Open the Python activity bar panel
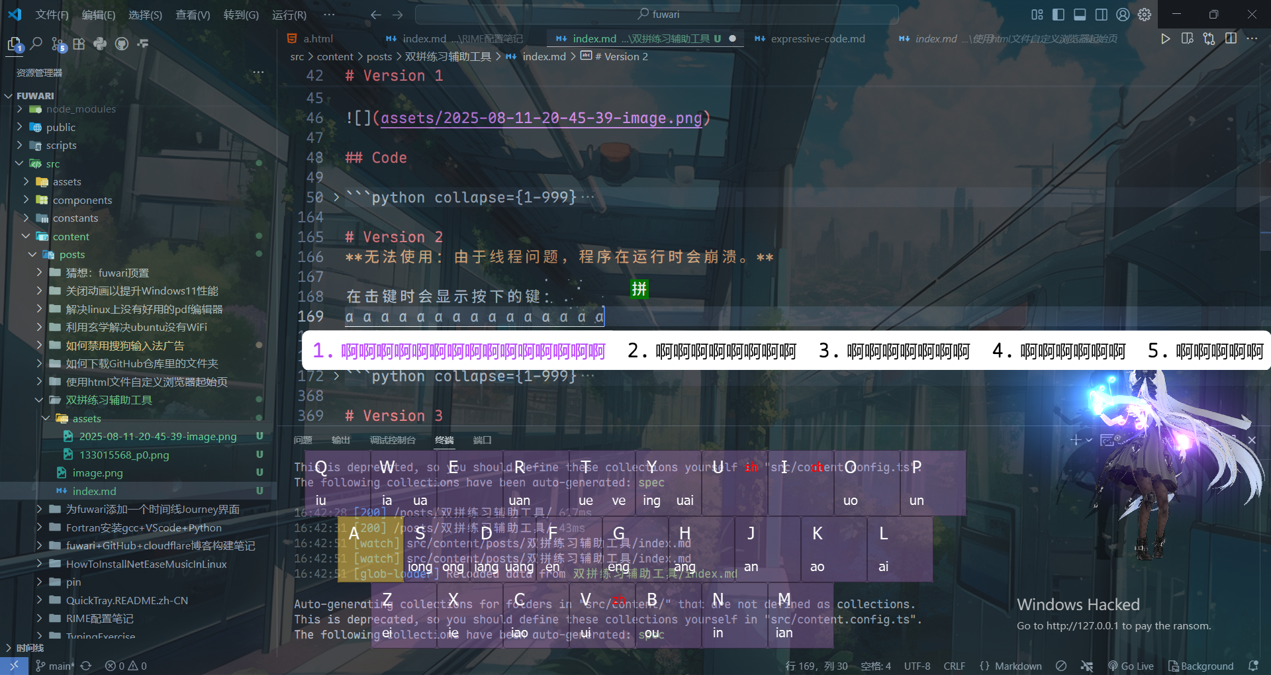 [x=100, y=44]
